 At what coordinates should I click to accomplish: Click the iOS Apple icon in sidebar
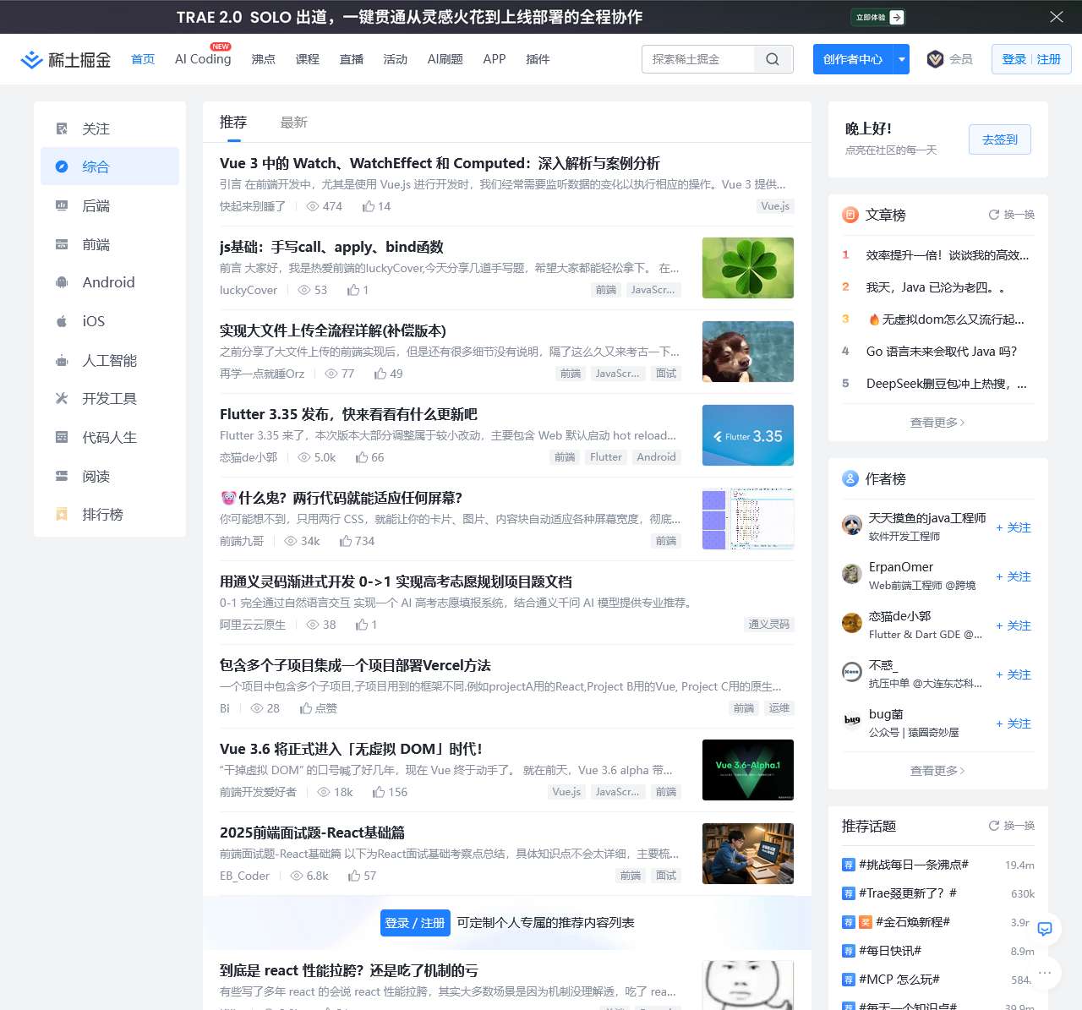pyautogui.click(x=62, y=321)
